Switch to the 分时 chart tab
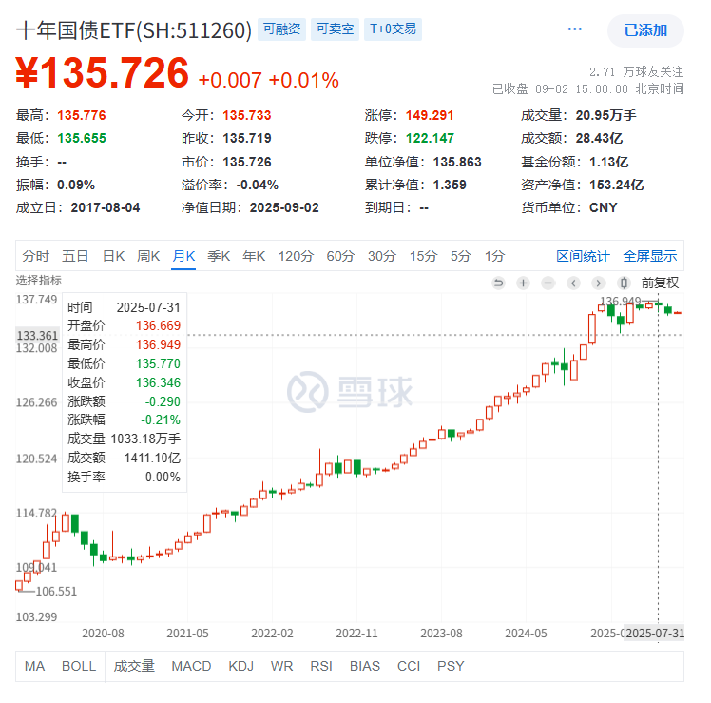Image resolution: width=711 pixels, height=703 pixels. [x=36, y=256]
